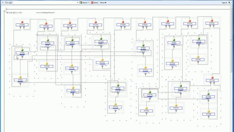Image resolution: width=234 pixels, height=132 pixels.
Task: Click the yellow status ball above ST2121
Action: click(x=146, y=67)
